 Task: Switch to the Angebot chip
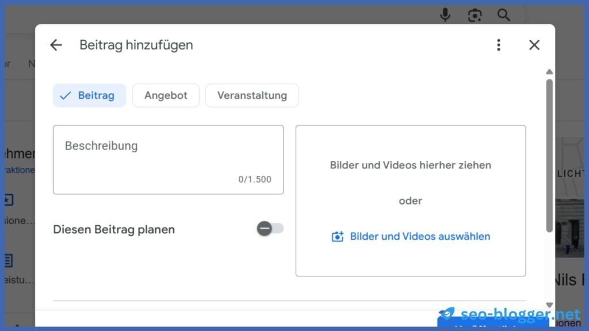pos(166,95)
